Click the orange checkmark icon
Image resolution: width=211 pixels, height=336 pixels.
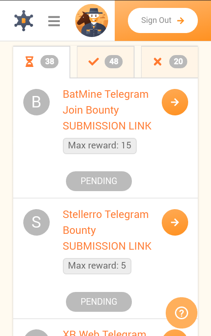coord(94,62)
